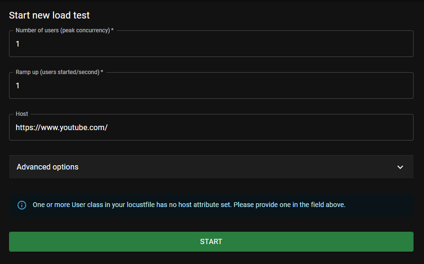The height and width of the screenshot is (264, 424).
Task: Focus the Ramp up input field
Action: (211, 85)
